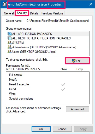This screenshot has height=134, width=95.
Task: Click the SYSTEM user group icon
Action: pyautogui.click(x=10, y=43)
